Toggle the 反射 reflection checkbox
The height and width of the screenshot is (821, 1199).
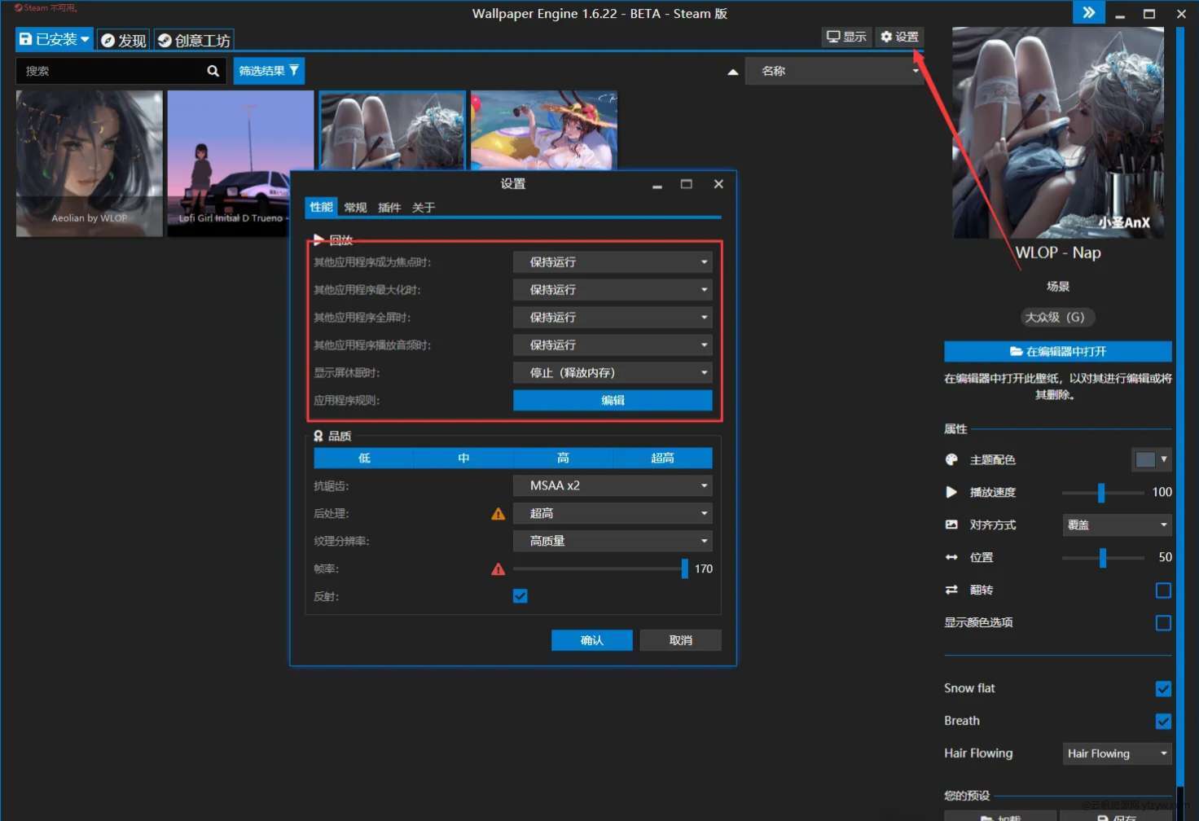coord(520,596)
